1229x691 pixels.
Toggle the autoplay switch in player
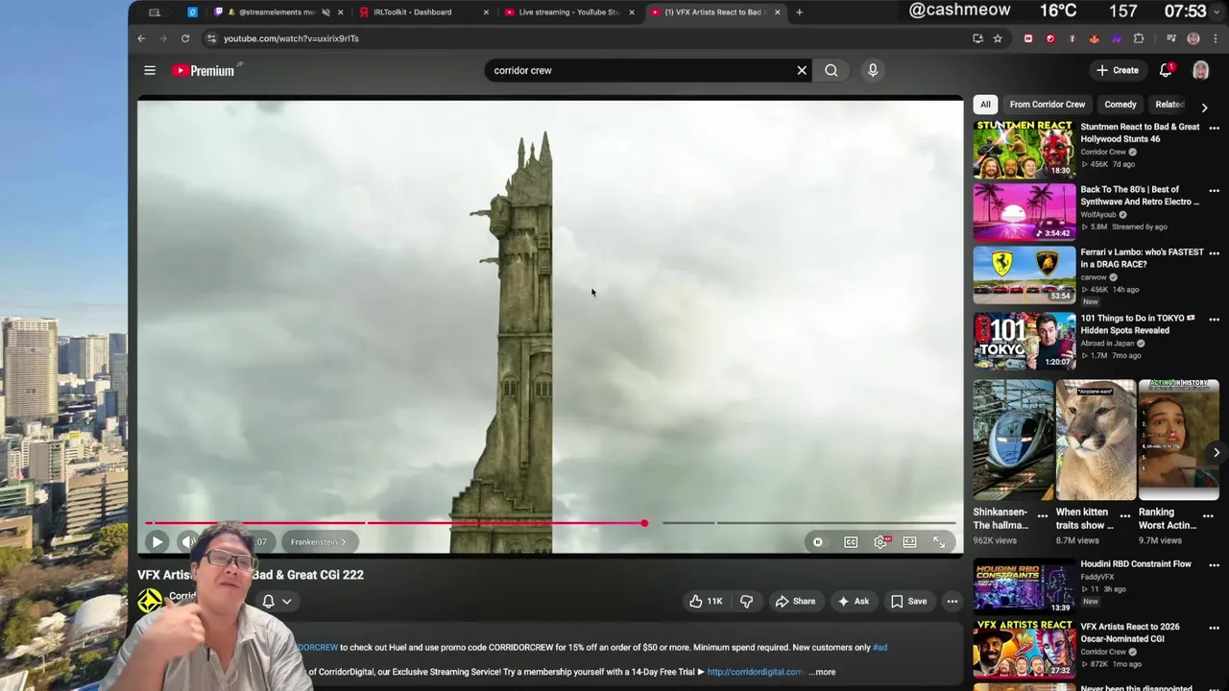tap(818, 542)
